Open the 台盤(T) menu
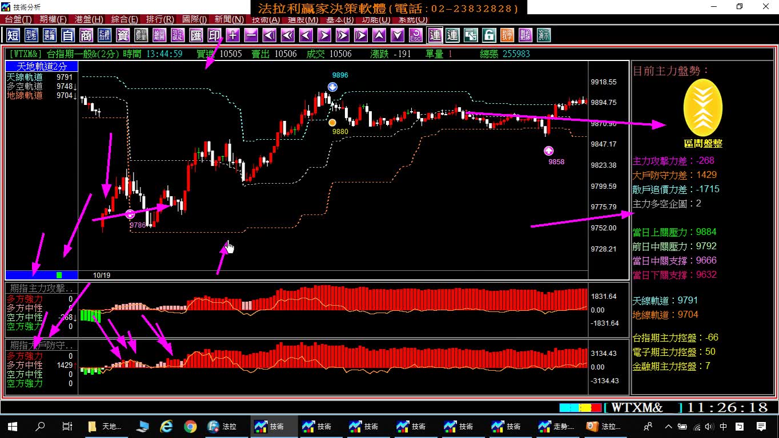 (x=18, y=19)
